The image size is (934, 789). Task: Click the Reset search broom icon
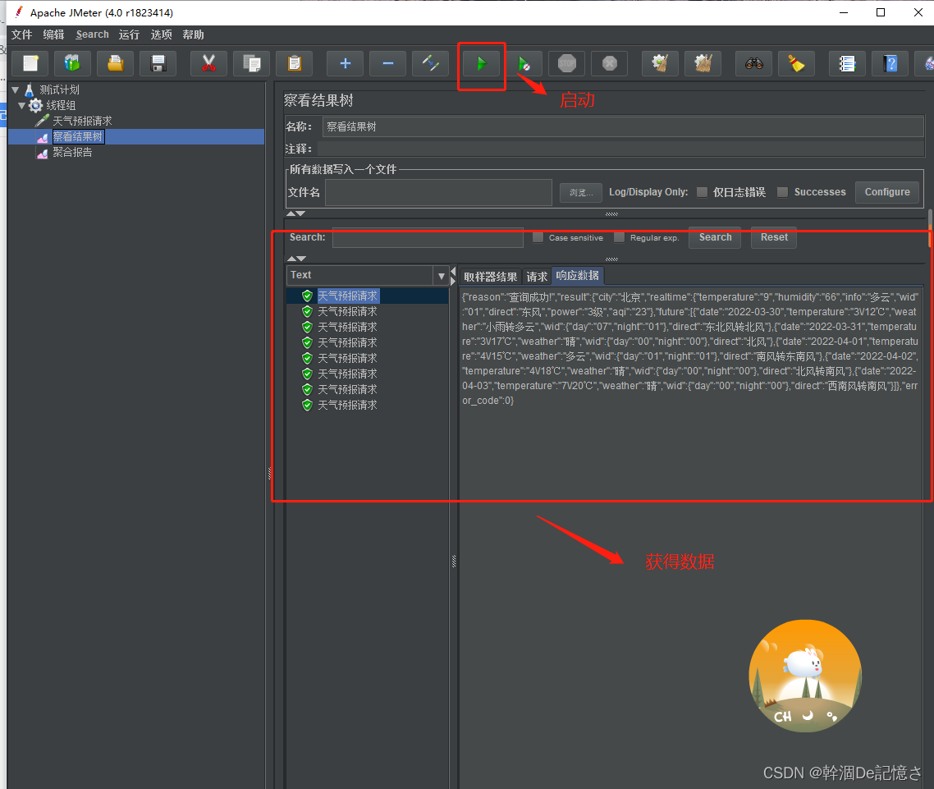tap(796, 63)
